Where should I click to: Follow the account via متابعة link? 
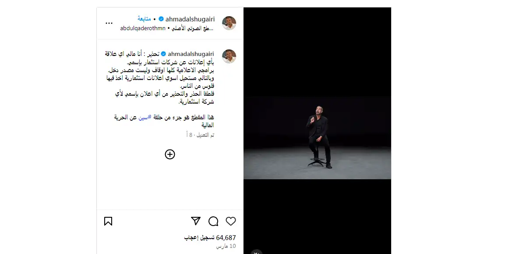(x=144, y=19)
